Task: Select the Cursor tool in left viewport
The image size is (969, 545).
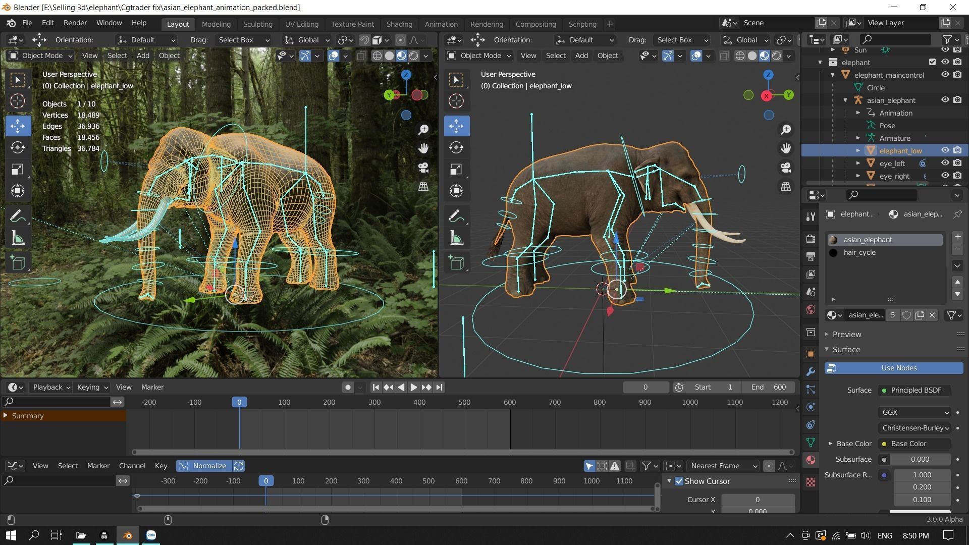Action: pos(18,101)
